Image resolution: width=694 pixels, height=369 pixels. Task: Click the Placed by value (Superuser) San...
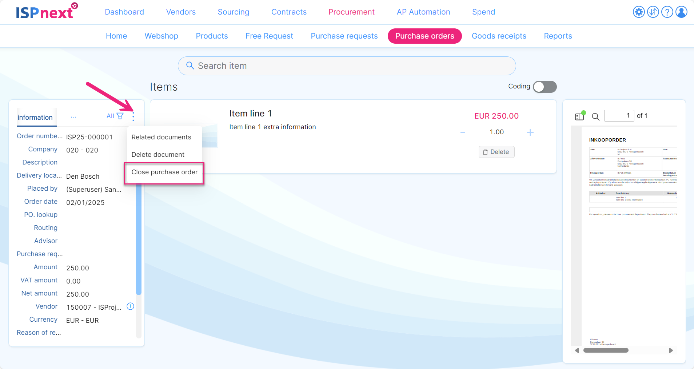pos(94,190)
